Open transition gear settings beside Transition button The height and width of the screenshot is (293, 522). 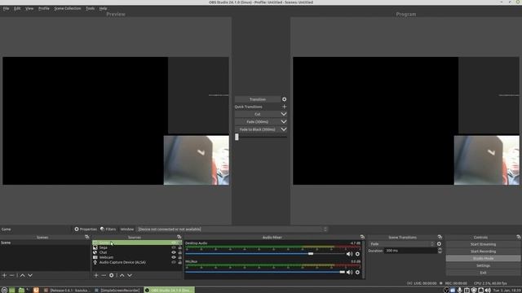[284, 99]
